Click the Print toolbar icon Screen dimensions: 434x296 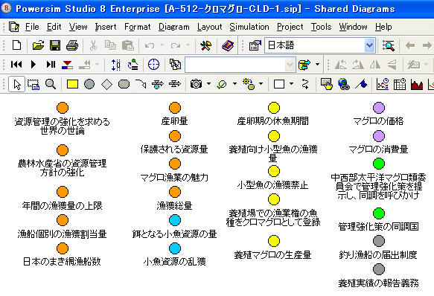point(72,45)
